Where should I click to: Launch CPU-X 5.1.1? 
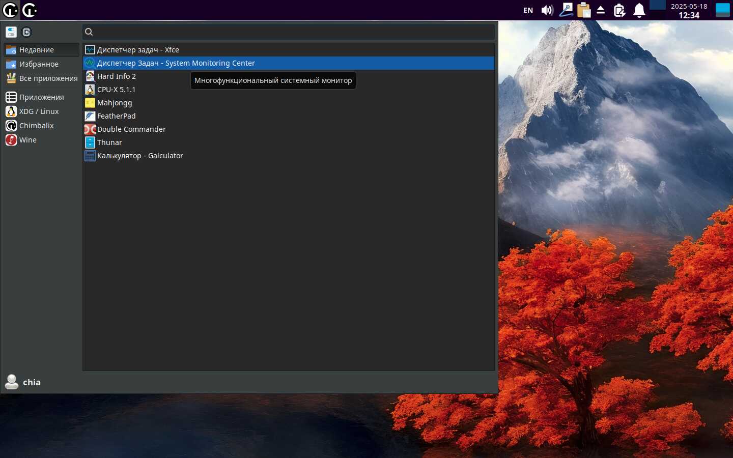click(x=116, y=90)
